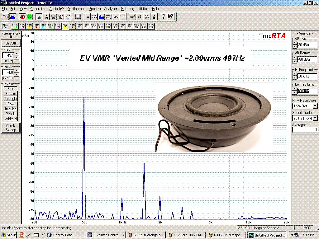
Task: Toggle memory slot Mem 1
Action: (15, 26)
